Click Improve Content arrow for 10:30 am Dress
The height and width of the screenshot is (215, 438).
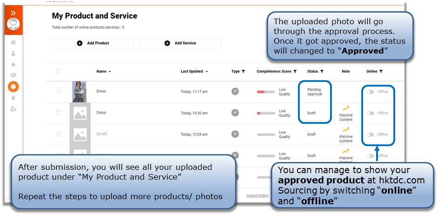(346, 108)
